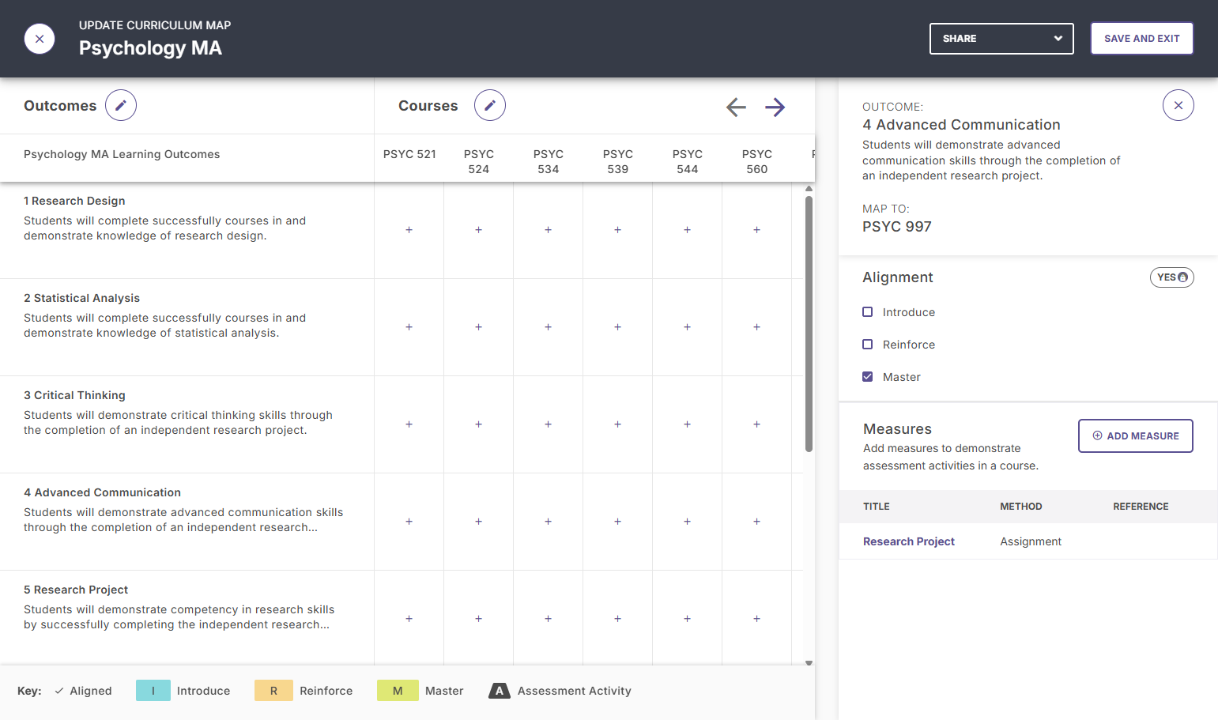The image size is (1218, 720).
Task: Click the METHOD column header in Measures
Action: point(1021,507)
